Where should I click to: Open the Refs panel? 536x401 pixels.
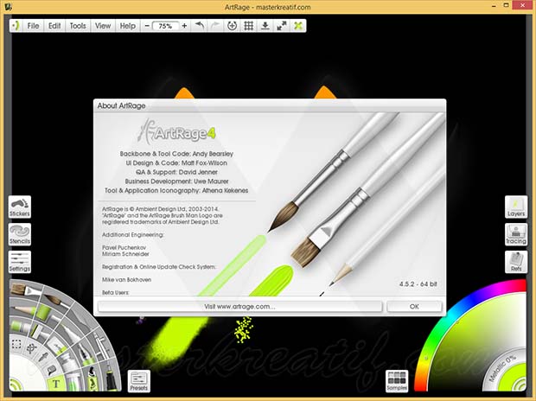point(516,262)
